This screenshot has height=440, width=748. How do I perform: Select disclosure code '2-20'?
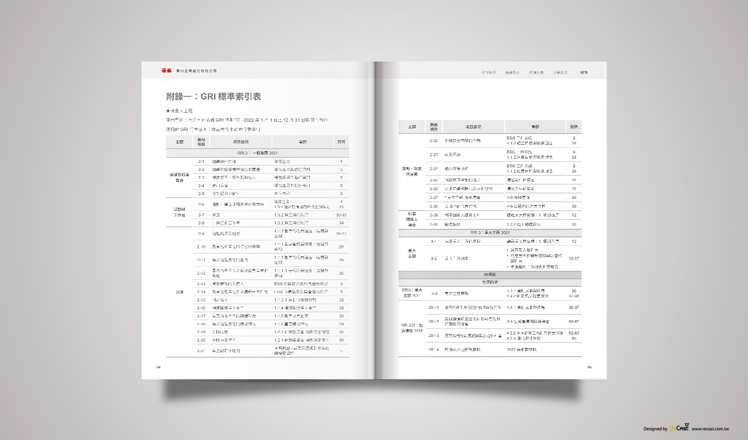tap(201, 340)
